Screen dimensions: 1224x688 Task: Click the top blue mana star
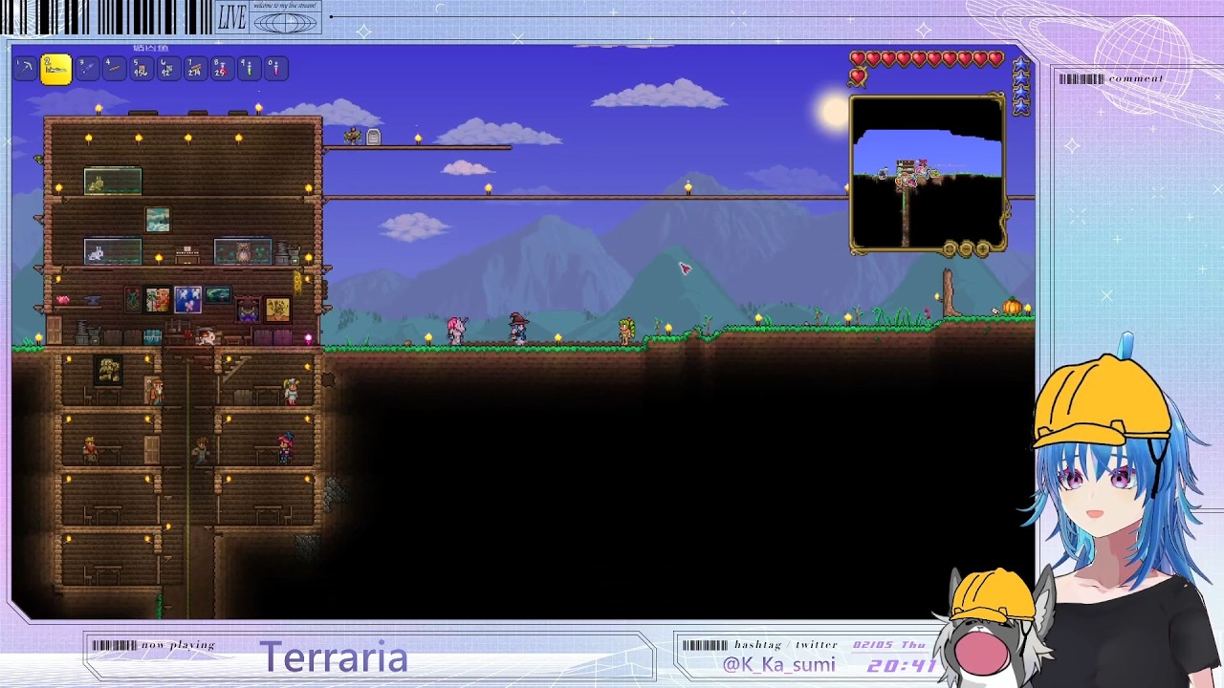[1021, 66]
